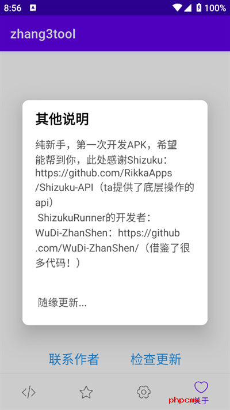Image resolution: width=230 pixels, height=410 pixels.
Task: Tap the 8:56 clock in status bar
Action: 13,8
